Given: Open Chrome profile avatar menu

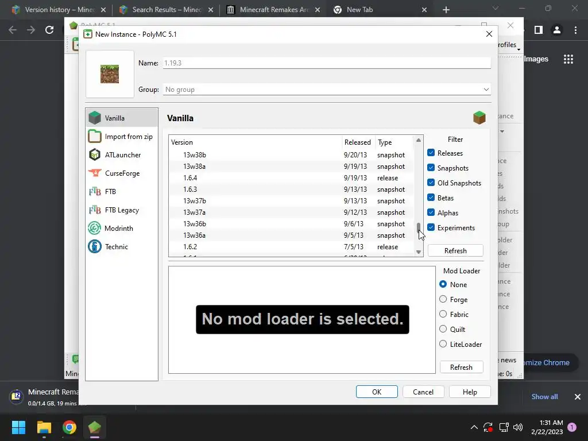Looking at the screenshot, I should click(557, 30).
